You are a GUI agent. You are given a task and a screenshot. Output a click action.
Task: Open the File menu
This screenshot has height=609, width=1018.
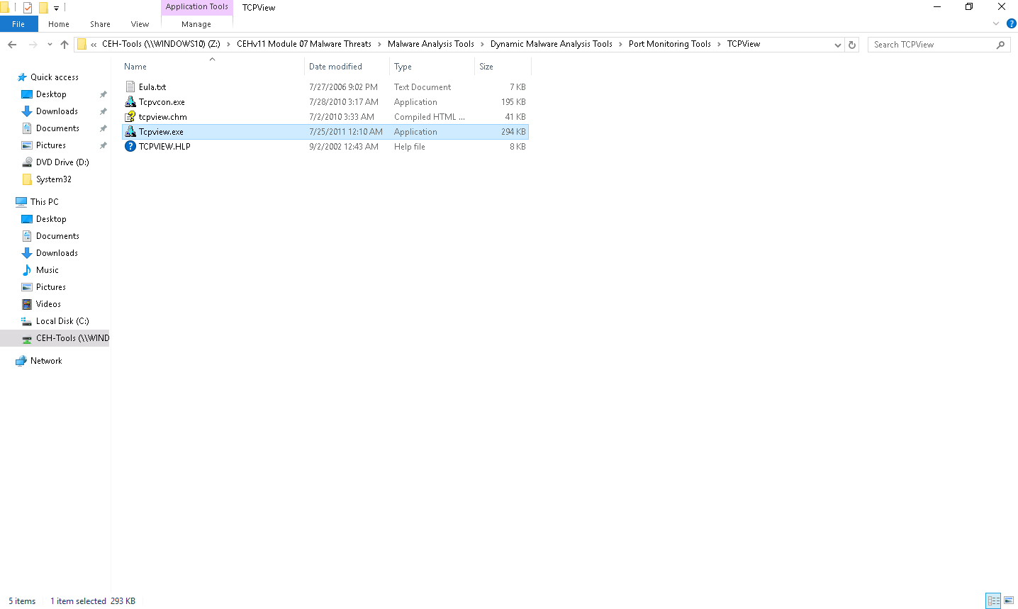pyautogui.click(x=18, y=24)
